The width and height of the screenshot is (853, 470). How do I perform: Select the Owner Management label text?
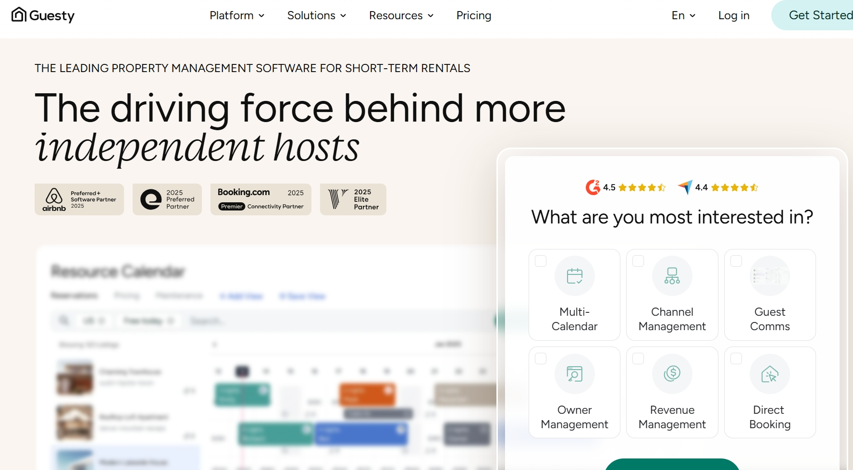[x=575, y=417]
